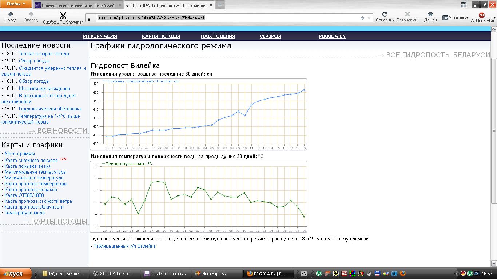Click the Cutyfox URL Shortener scissors icon
Image resolution: width=497 pixels, height=279 pixels.
coord(63,16)
